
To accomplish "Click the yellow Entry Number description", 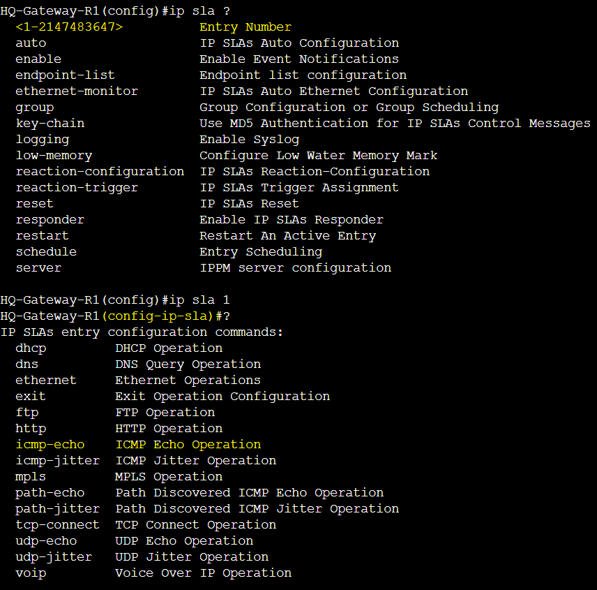I will [245, 27].
